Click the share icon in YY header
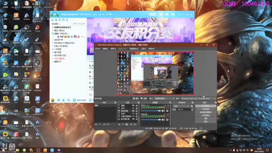Image resolution: width=272 pixels, height=153 pixels. pyautogui.click(x=107, y=14)
